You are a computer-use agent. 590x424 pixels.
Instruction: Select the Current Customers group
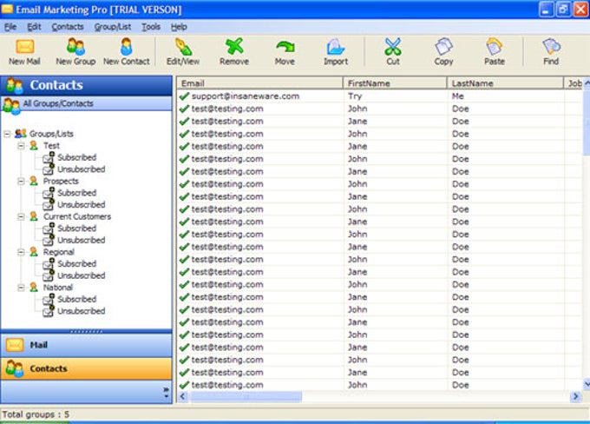(x=77, y=216)
